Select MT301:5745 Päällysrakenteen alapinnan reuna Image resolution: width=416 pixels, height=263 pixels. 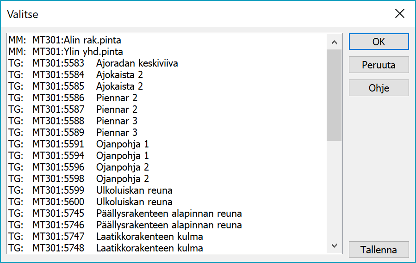[125, 214]
